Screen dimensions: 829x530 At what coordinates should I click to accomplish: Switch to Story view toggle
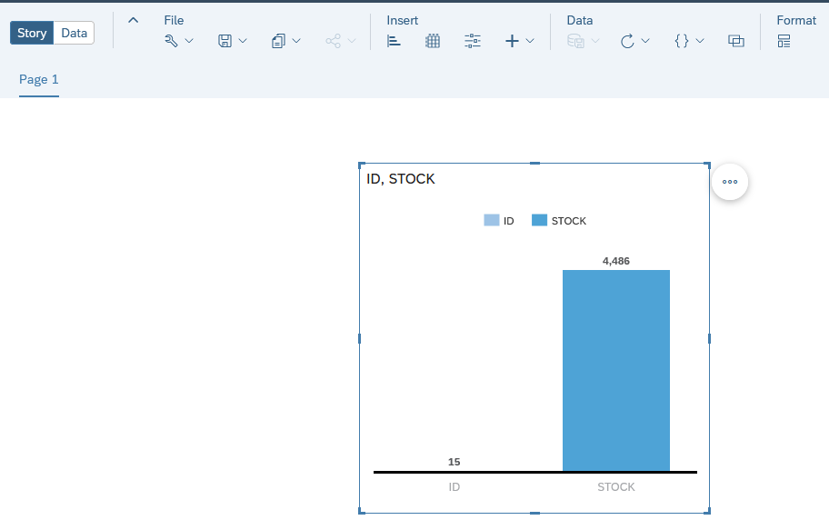pos(32,33)
